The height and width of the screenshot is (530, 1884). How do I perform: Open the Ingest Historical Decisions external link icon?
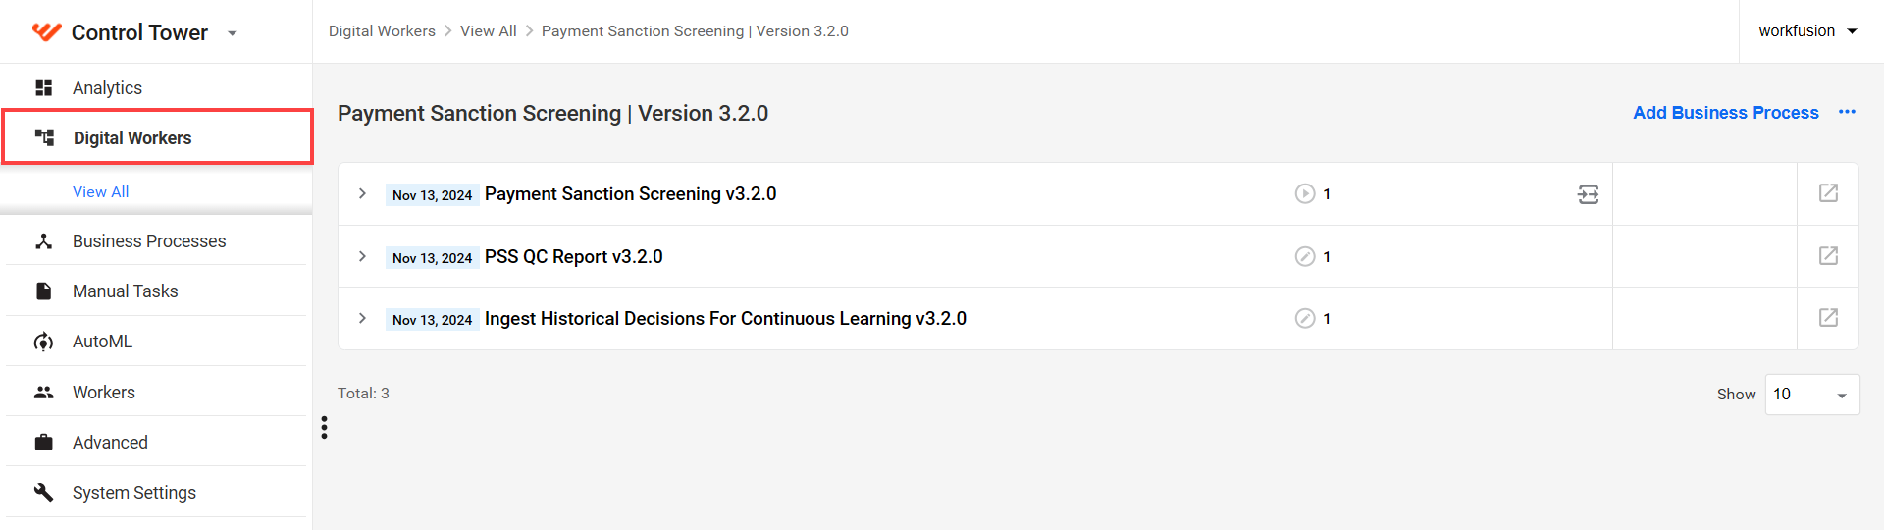click(x=1828, y=318)
